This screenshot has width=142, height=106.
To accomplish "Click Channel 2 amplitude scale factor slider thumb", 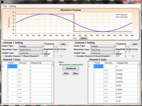I will (x=129, y=51).
